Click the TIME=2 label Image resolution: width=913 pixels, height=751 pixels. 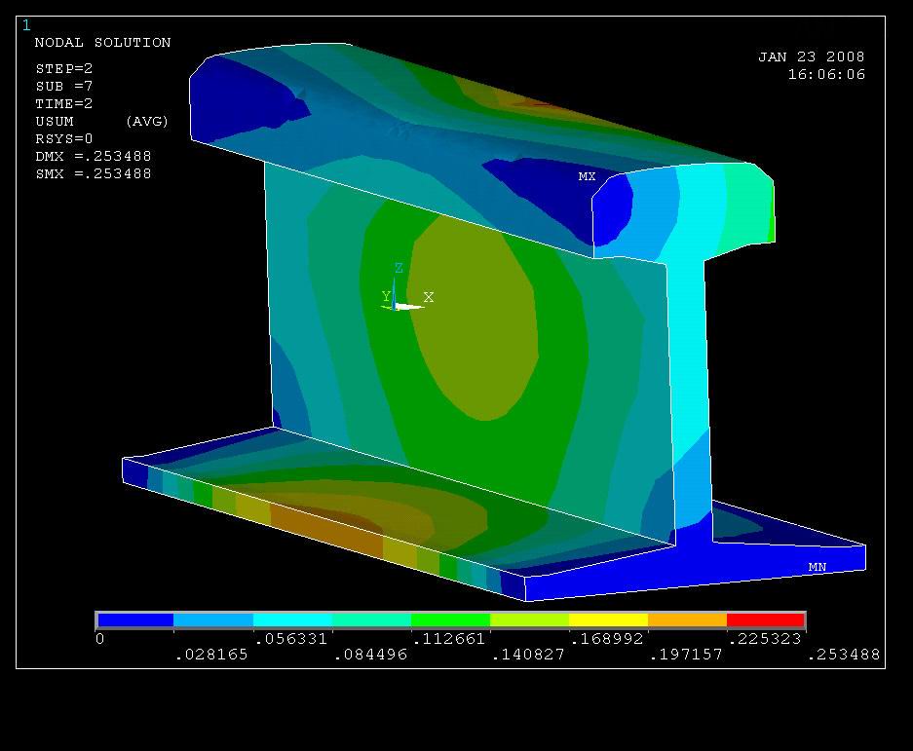64,103
